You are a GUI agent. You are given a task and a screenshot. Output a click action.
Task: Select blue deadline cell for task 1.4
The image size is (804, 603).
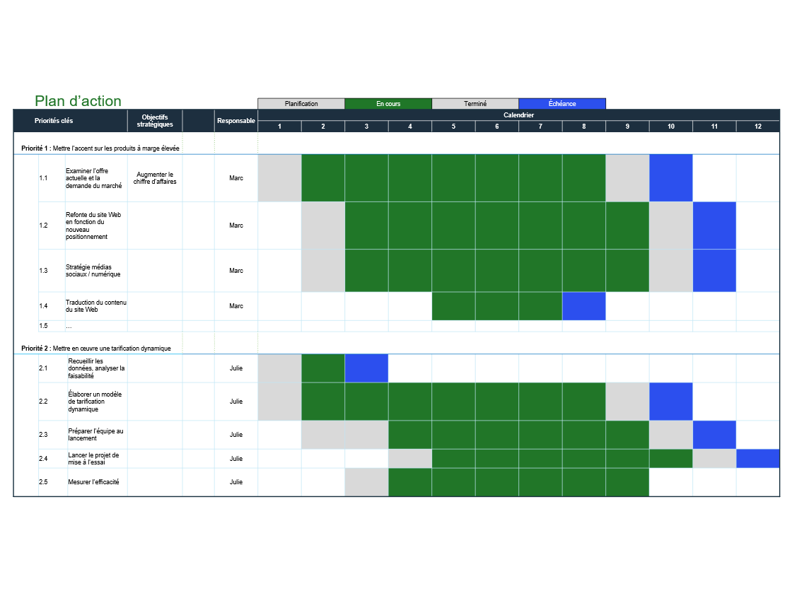(x=584, y=306)
